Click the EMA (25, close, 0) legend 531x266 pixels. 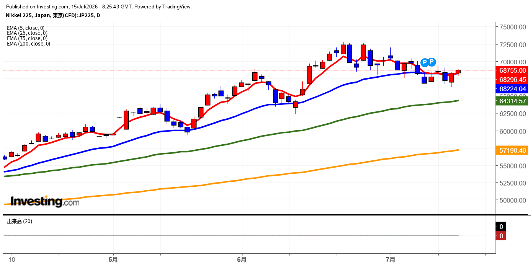pos(27,33)
